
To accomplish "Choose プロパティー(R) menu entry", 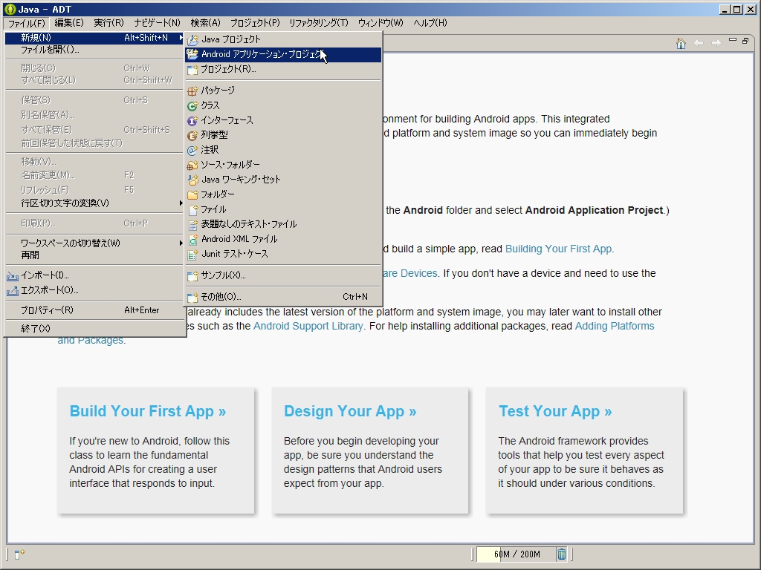I will [94, 310].
